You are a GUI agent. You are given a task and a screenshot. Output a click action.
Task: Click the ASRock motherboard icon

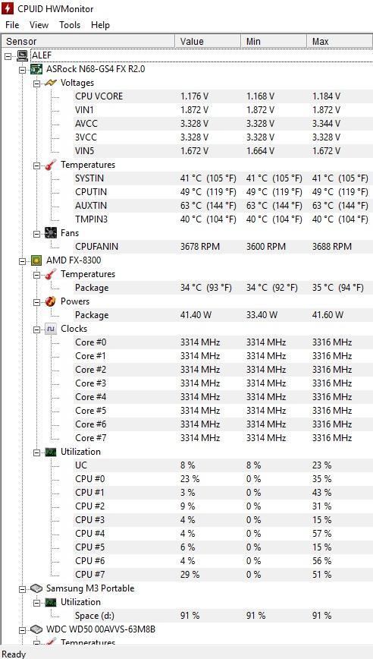pos(36,69)
